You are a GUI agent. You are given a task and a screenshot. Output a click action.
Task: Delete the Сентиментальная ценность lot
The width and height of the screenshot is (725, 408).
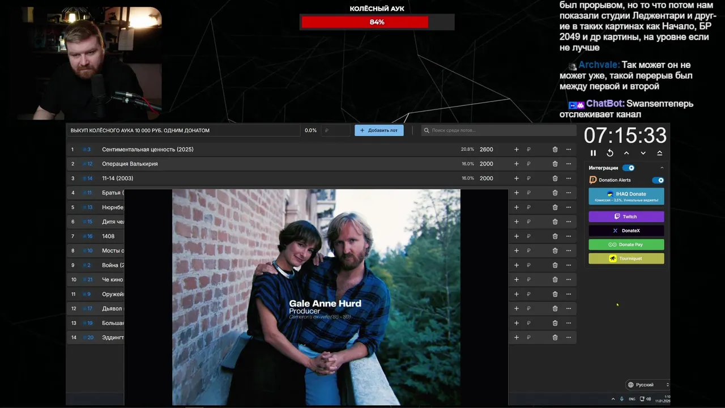click(555, 150)
